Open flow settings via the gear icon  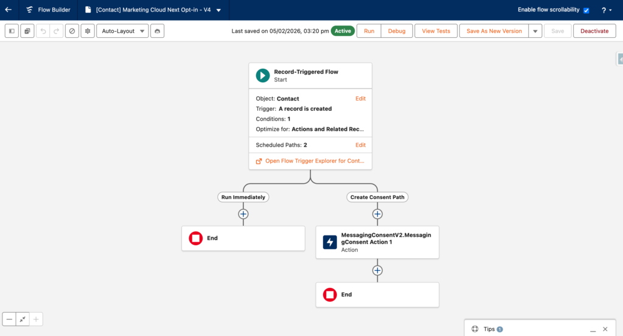pyautogui.click(x=88, y=31)
